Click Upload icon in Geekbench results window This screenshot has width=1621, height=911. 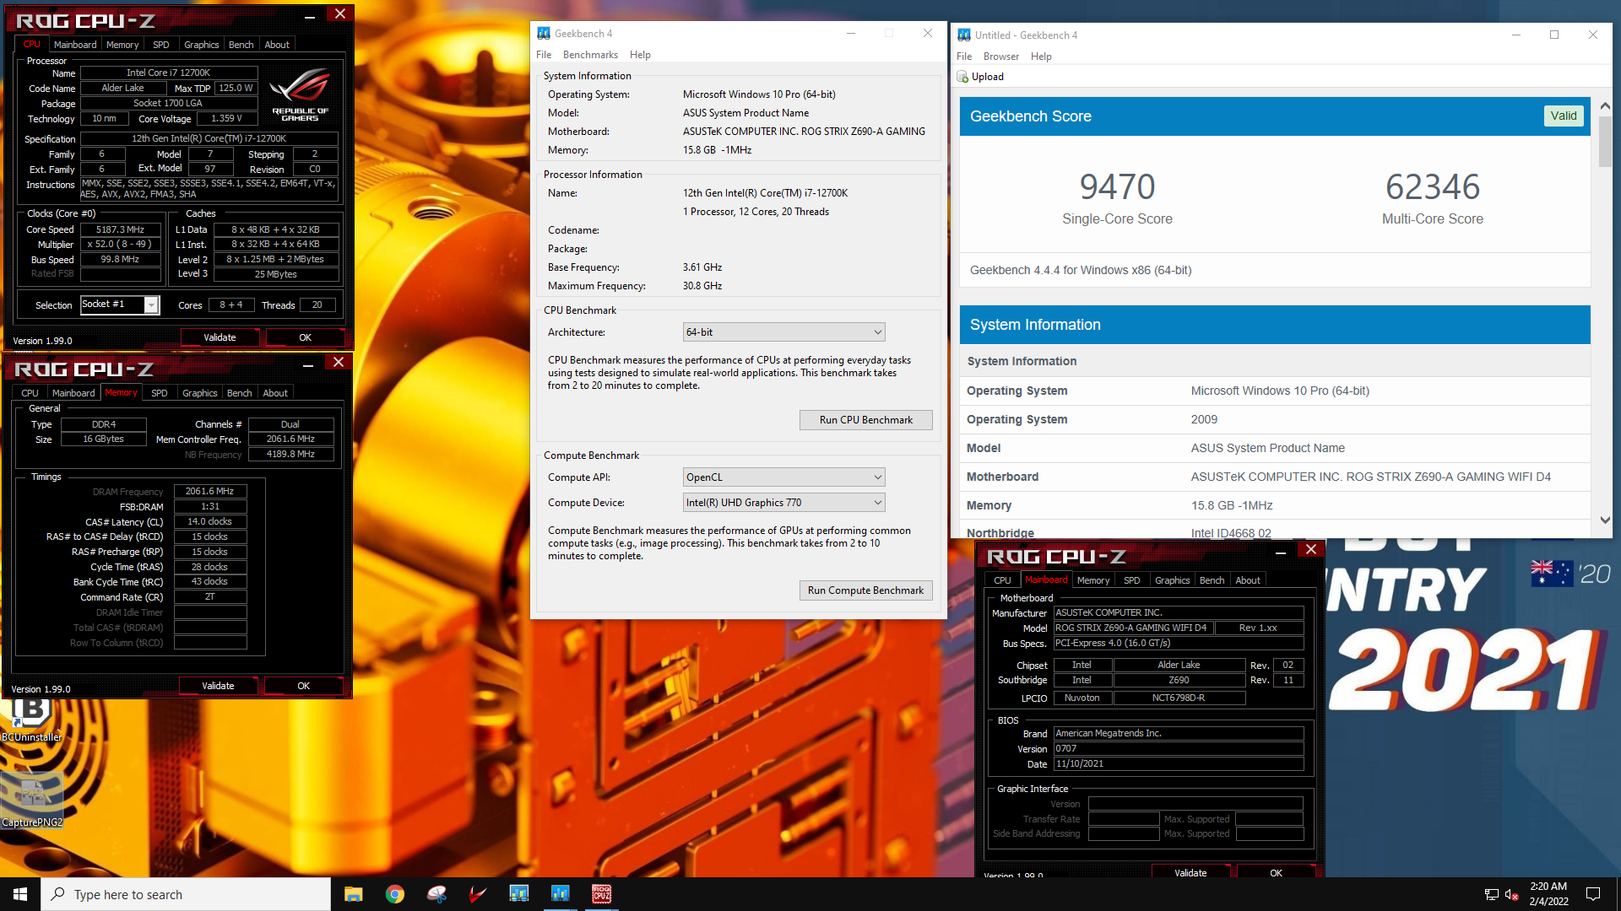click(x=962, y=77)
